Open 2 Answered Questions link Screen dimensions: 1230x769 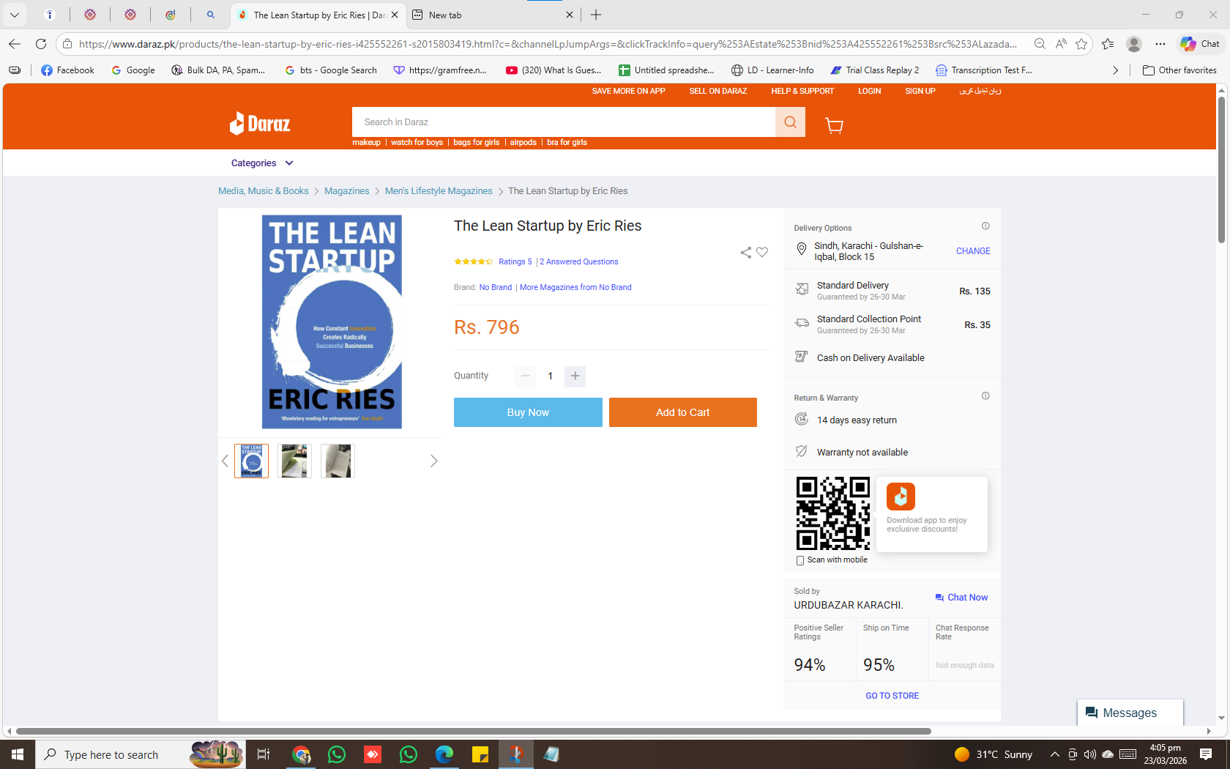click(579, 261)
